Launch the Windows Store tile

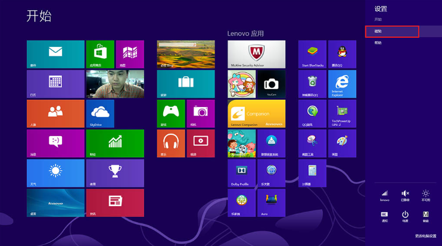(99, 54)
